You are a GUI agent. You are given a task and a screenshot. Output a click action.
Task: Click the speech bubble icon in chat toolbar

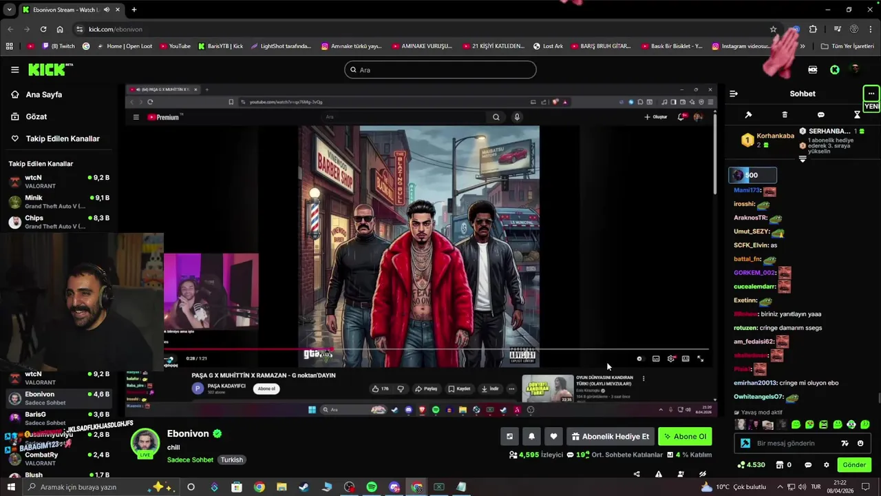[820, 114]
